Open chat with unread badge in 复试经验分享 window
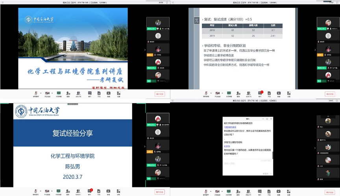 90,192
